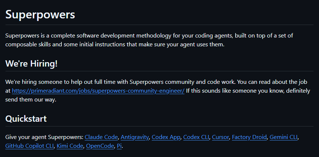Open the Claude Code link
Image resolution: width=319 pixels, height=157 pixels.
[x=101, y=137]
